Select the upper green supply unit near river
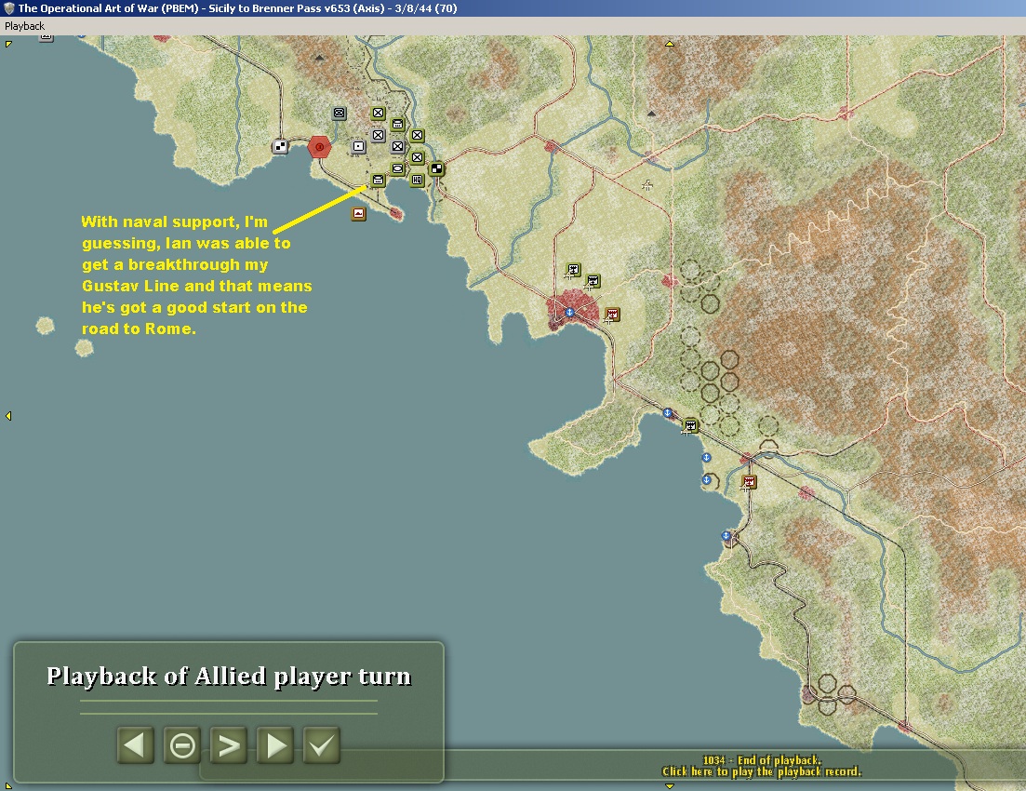This screenshot has height=791, width=1026. (x=397, y=125)
